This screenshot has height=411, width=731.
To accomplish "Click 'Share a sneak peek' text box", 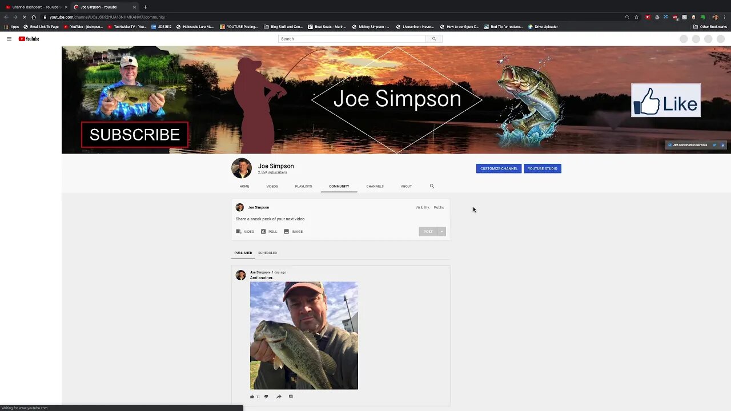I will pyautogui.click(x=270, y=219).
